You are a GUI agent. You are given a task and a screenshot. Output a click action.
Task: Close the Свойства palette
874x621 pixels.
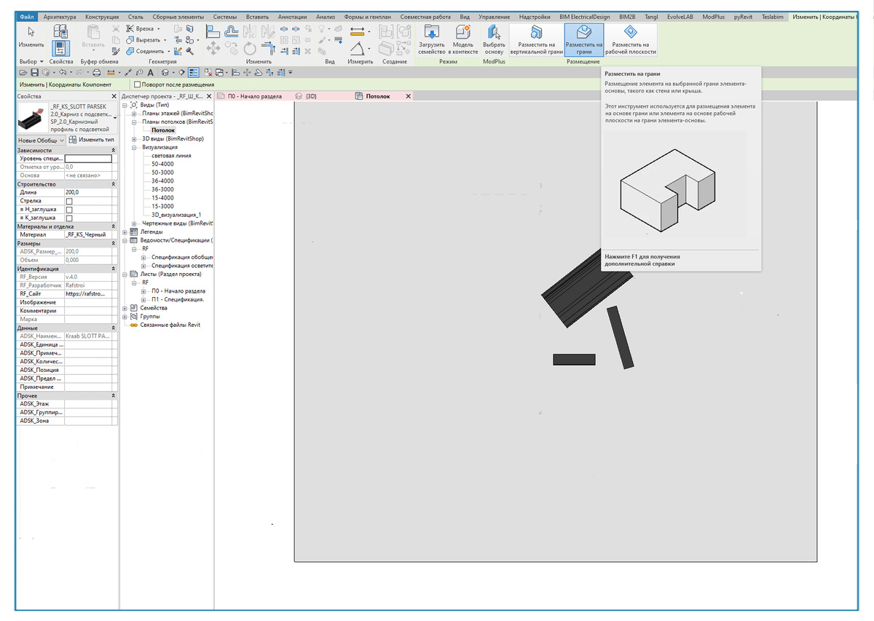tap(113, 96)
